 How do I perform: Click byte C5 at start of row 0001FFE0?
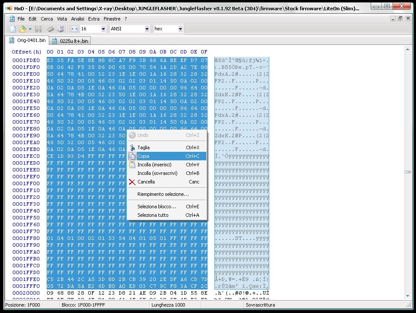point(50,279)
